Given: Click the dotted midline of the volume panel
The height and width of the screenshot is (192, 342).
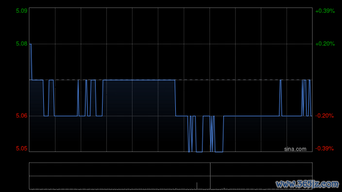Looking at the screenshot, I should 170,176.
